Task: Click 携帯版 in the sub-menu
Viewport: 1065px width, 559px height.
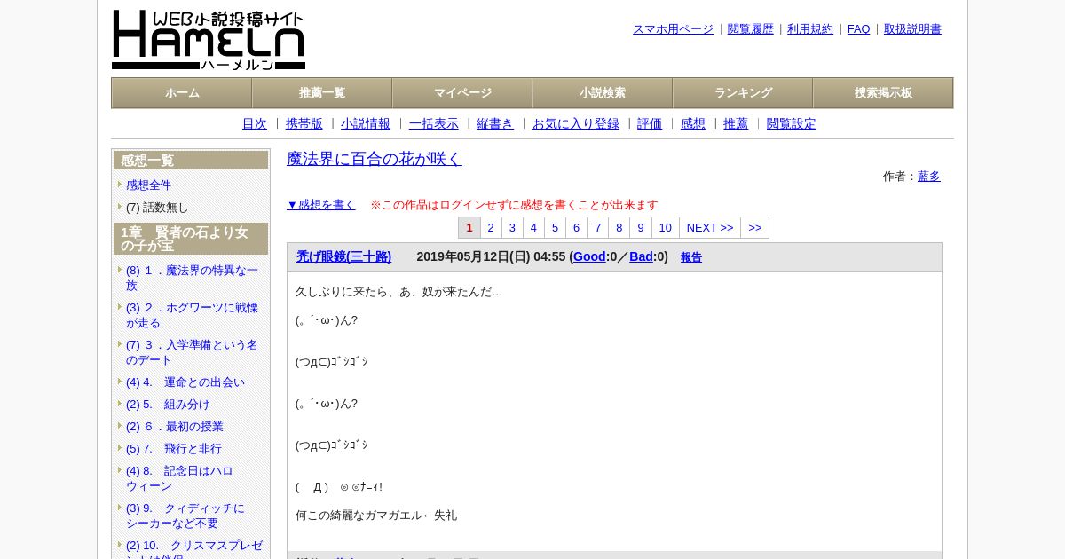Action: (x=304, y=124)
